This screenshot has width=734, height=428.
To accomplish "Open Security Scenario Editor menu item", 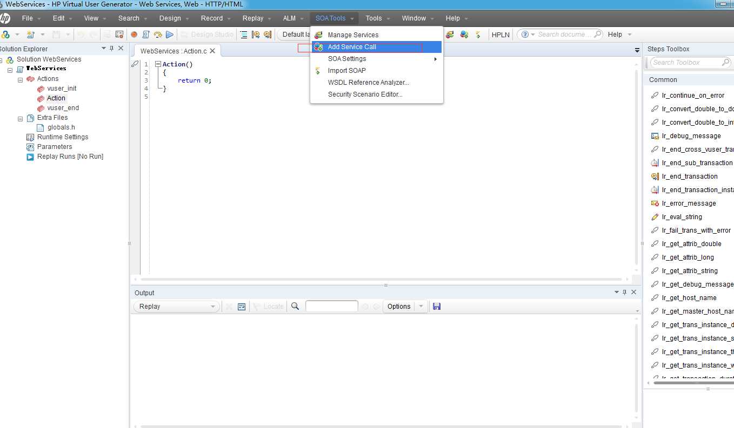I will 377,94.
